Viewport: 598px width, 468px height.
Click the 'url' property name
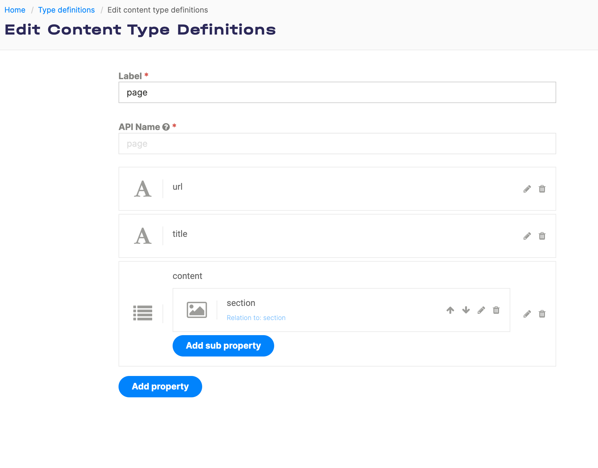click(177, 187)
